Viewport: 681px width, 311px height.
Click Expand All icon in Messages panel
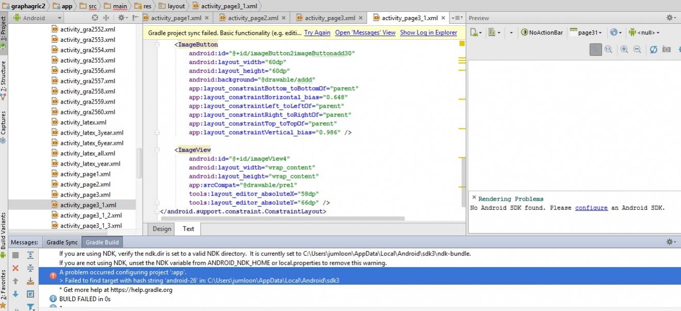[x=30, y=255]
